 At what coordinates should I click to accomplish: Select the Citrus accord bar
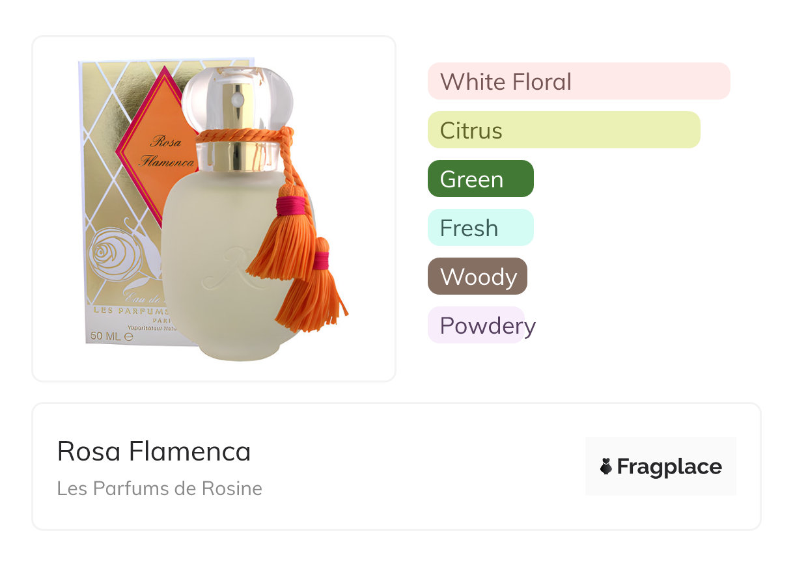click(x=563, y=130)
